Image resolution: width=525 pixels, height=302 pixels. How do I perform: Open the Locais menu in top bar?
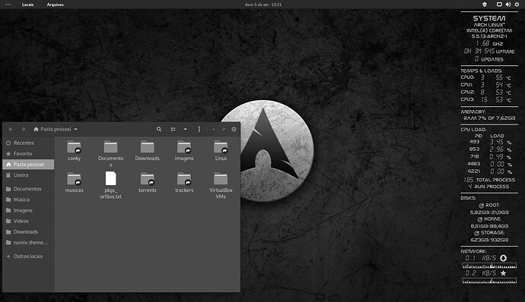(28, 5)
